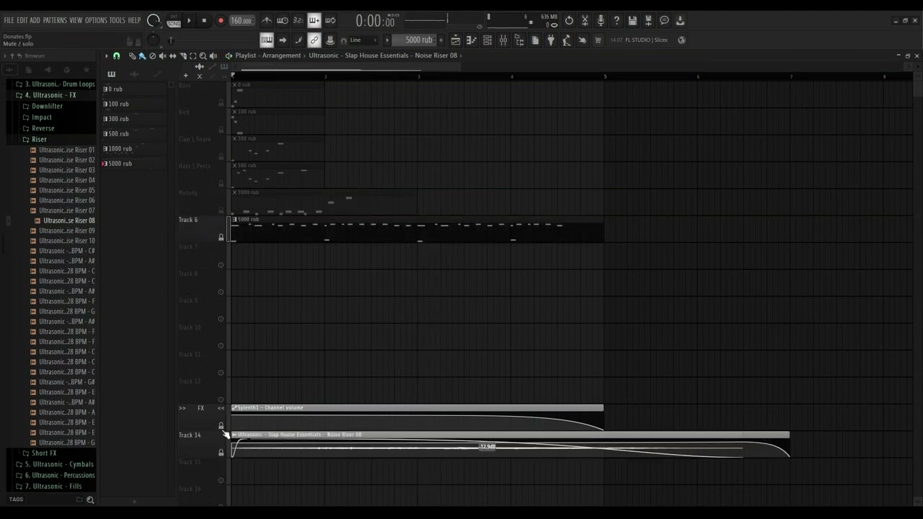Click the playlist Playback speaker tool
The height and width of the screenshot is (519, 923).
[x=213, y=56]
